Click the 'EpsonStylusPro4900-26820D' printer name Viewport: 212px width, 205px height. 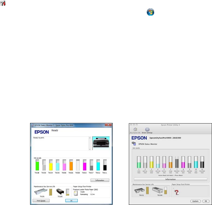tap(165, 138)
